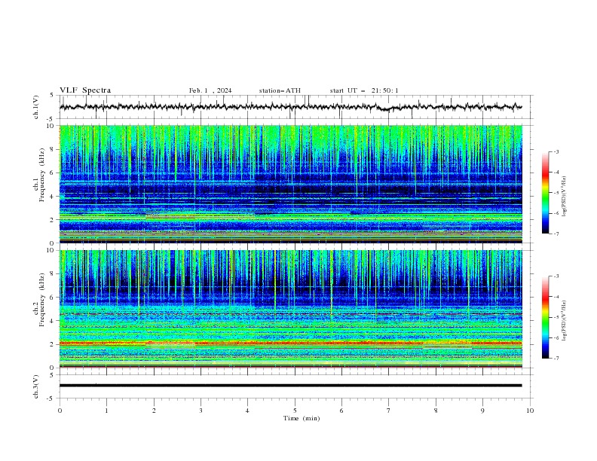Click the time axis tick label "6"
This screenshot has height=461, width=597.
pyautogui.click(x=342, y=411)
